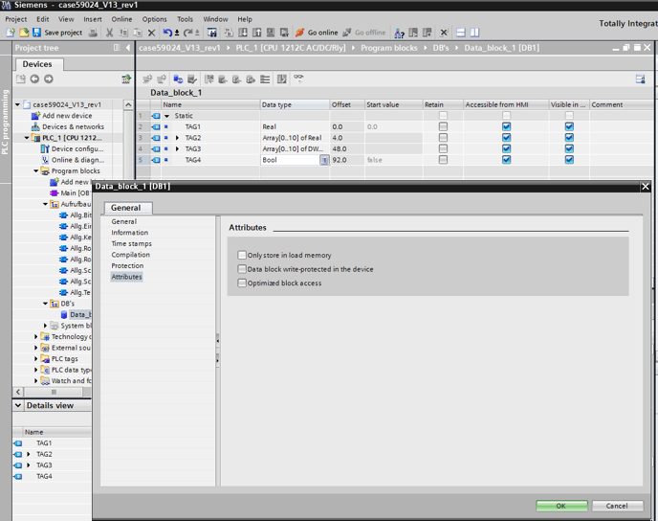
Task: Open TAG4 data type dropdown
Action: (x=324, y=160)
